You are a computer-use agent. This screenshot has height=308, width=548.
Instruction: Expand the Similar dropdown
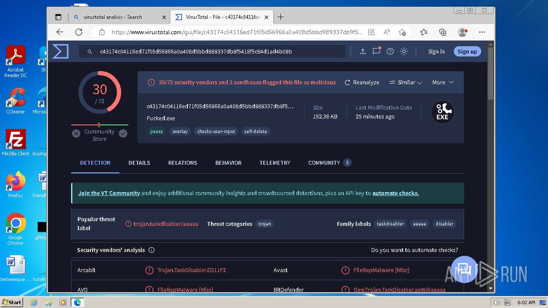tap(405, 82)
